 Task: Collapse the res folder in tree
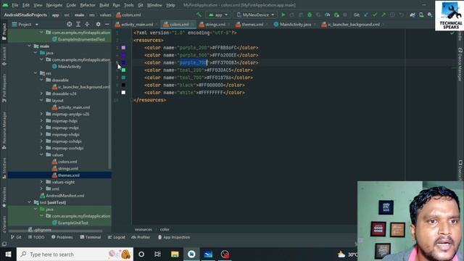36,73
